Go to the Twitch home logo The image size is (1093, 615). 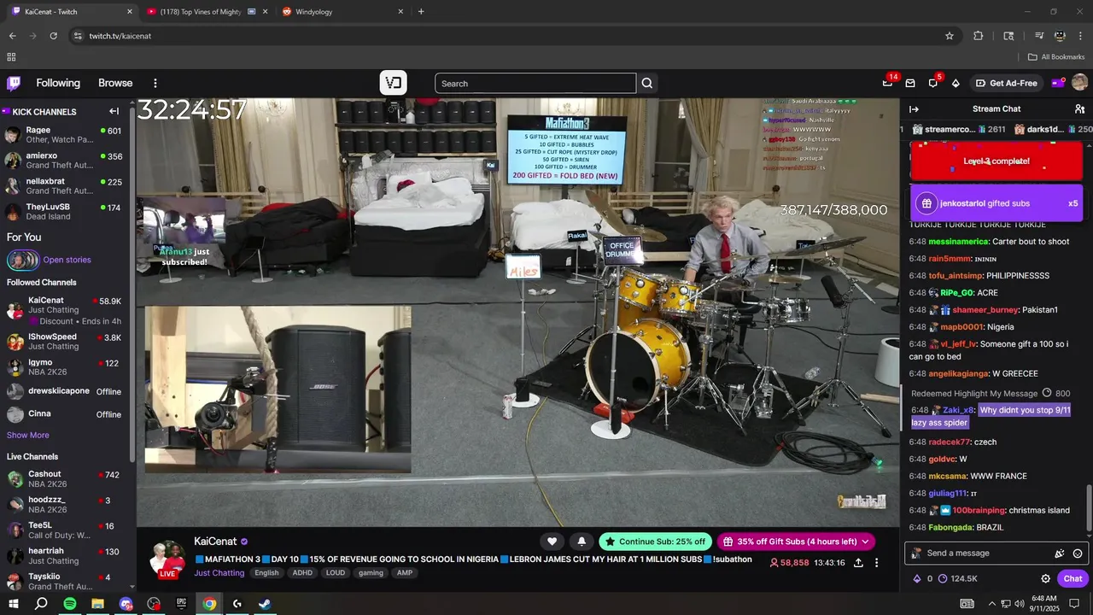[x=14, y=83]
